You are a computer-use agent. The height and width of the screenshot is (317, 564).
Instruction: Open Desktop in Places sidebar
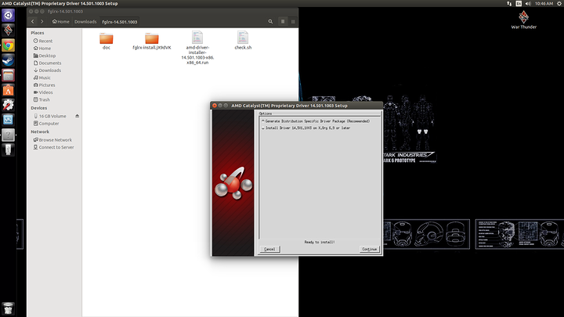pos(45,56)
